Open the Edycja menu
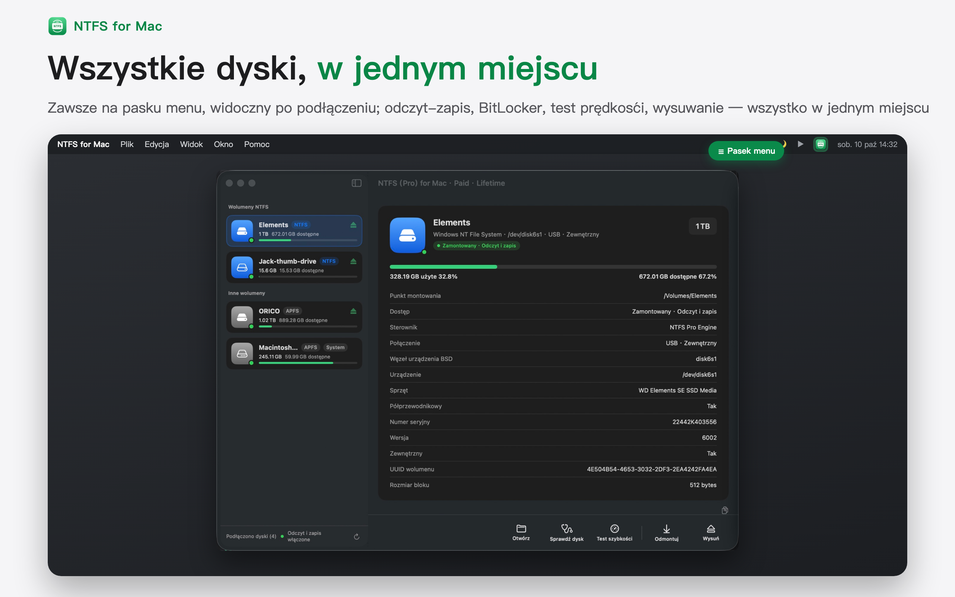Image resolution: width=955 pixels, height=597 pixels. coord(157,144)
